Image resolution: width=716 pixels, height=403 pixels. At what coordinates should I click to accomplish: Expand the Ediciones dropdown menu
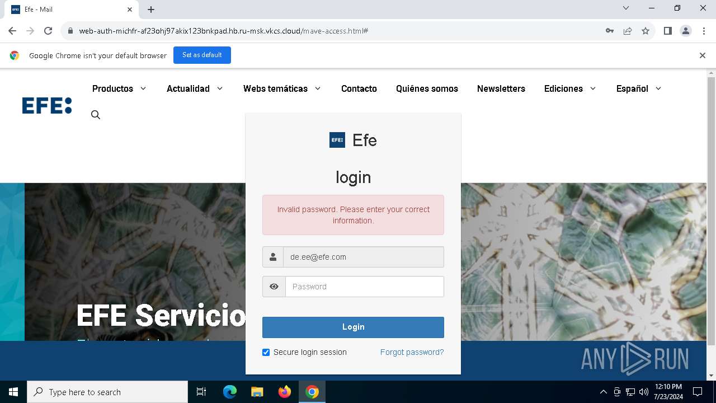(570, 88)
